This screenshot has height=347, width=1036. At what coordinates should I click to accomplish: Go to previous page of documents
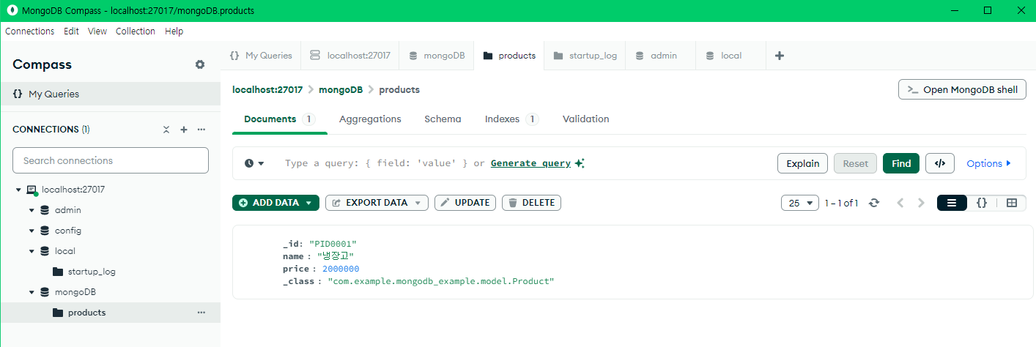click(900, 203)
